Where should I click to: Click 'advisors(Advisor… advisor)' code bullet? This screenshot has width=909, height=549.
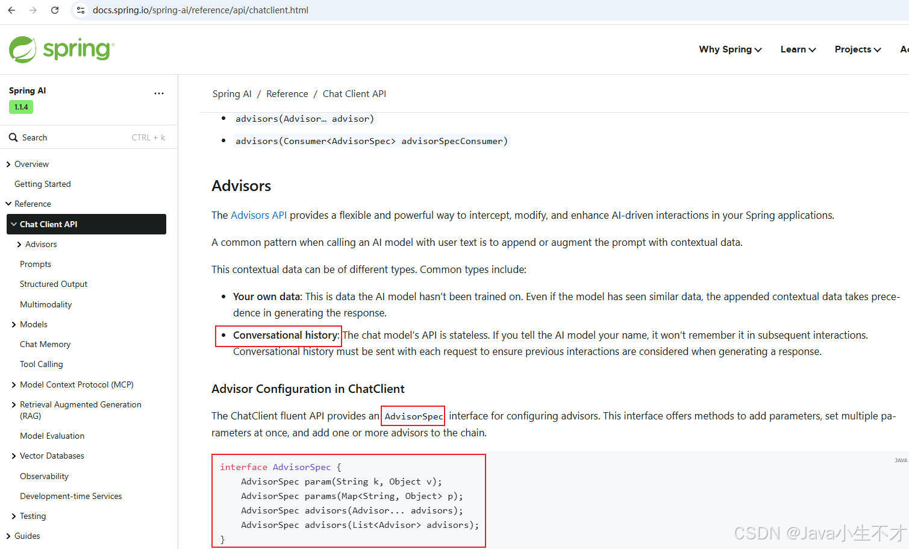coord(305,119)
